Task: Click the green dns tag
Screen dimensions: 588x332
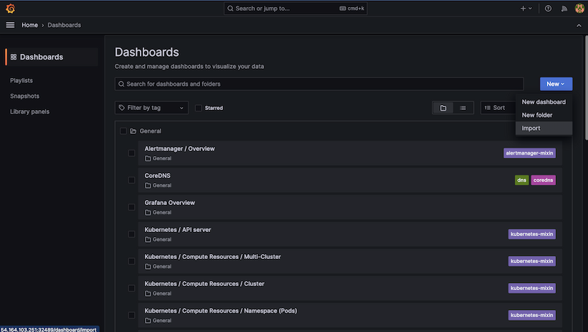Action: [x=522, y=180]
